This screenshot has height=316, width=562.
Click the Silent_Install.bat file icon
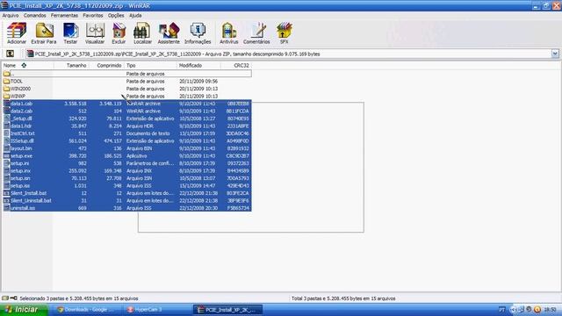pyautogui.click(x=6, y=193)
